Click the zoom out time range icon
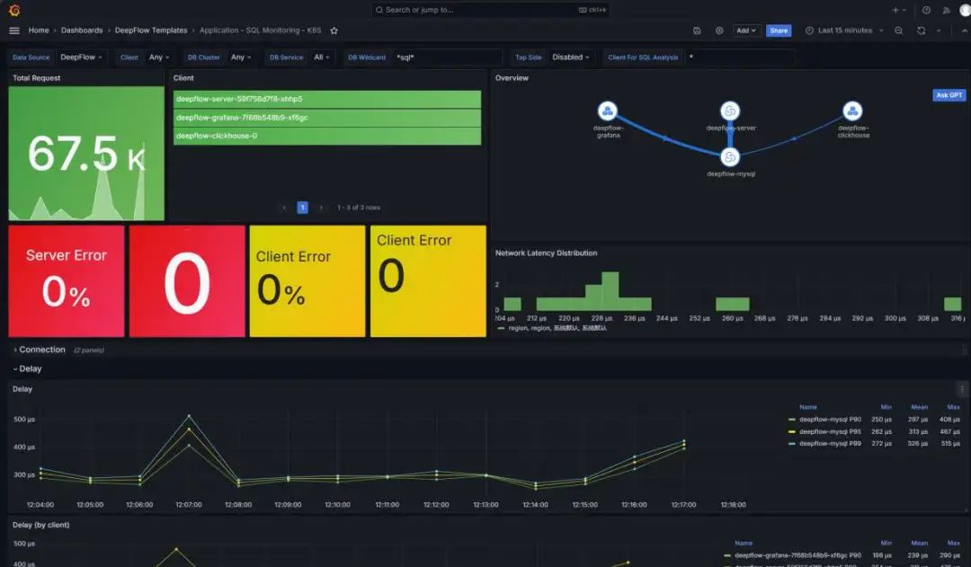The height and width of the screenshot is (567, 971). (x=898, y=31)
